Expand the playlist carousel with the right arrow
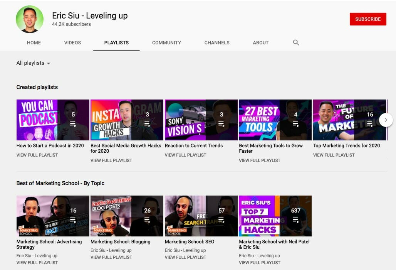This screenshot has width=396, height=270. [x=386, y=120]
